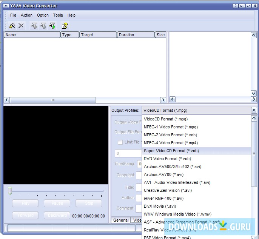Screen dimensions: 259x239
Task: Click the profile list vertical scrollbar thumb
Action: (254, 154)
